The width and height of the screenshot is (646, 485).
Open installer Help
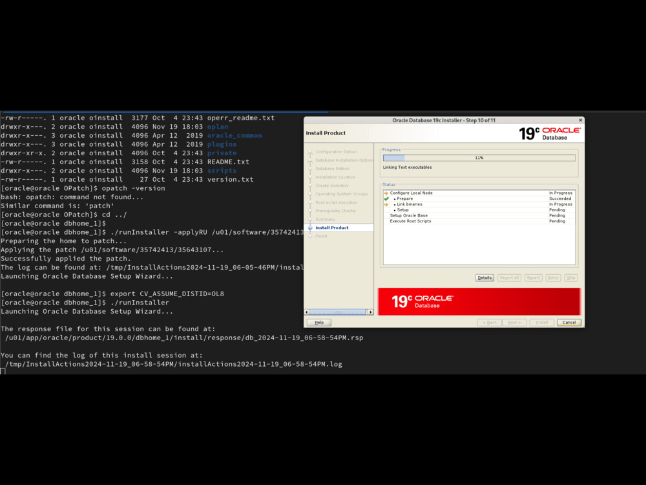[319, 323]
